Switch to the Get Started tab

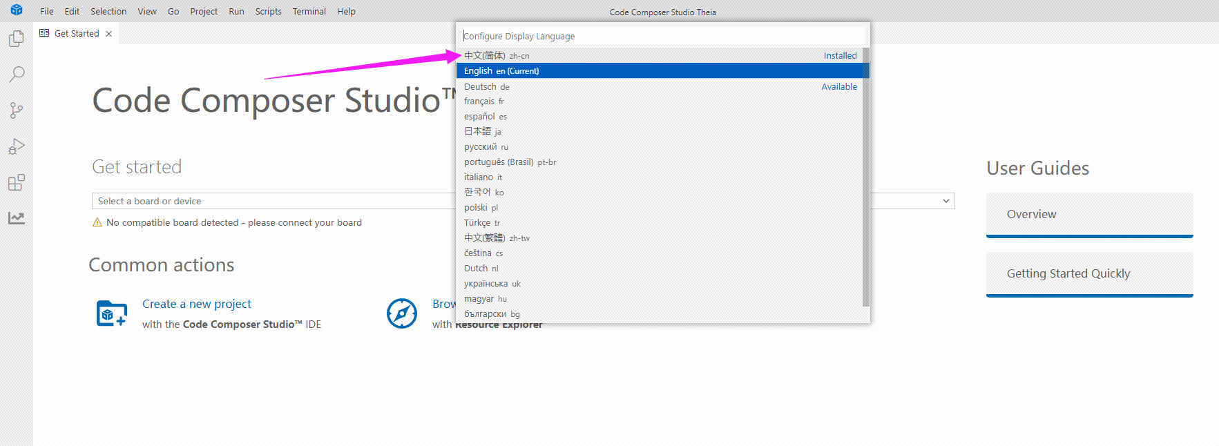pos(77,33)
